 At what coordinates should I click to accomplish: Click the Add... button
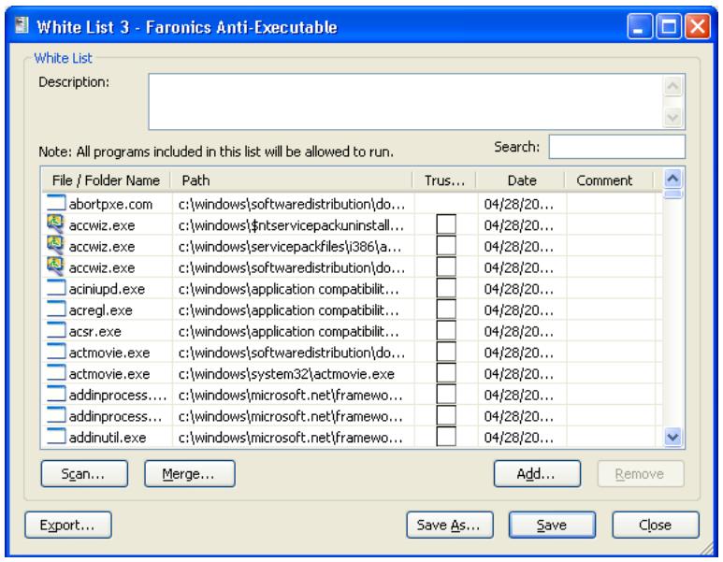click(x=537, y=473)
